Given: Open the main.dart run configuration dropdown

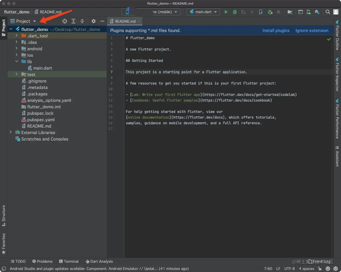Looking at the screenshot, I should coord(203,12).
